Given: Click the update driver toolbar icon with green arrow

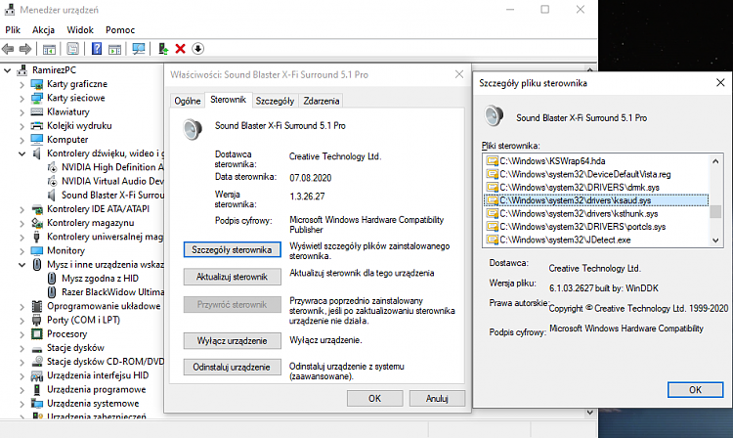Looking at the screenshot, I should click(x=162, y=48).
